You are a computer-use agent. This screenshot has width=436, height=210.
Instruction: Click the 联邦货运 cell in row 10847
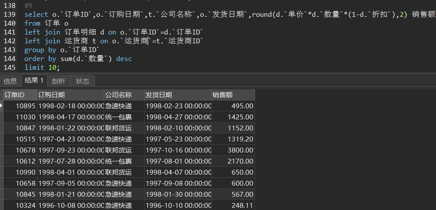[118, 128]
